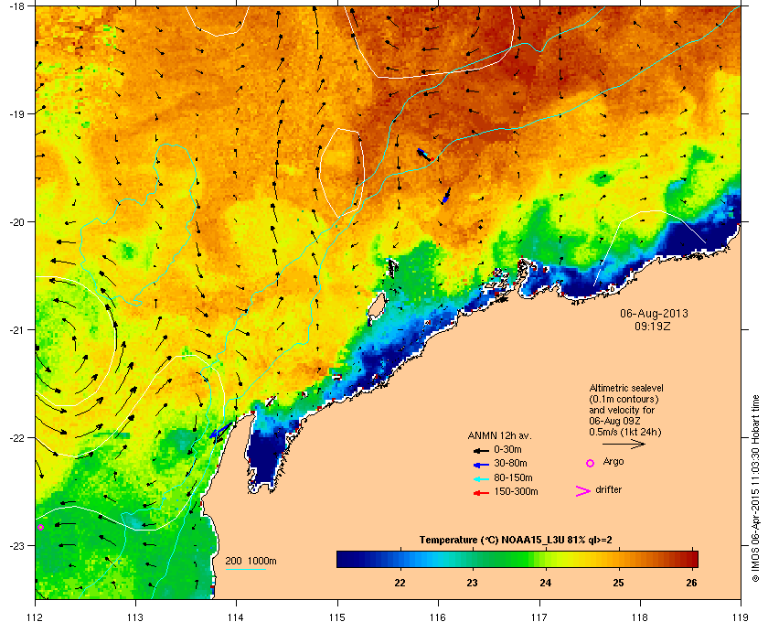Click the Argo legend label

613,462
